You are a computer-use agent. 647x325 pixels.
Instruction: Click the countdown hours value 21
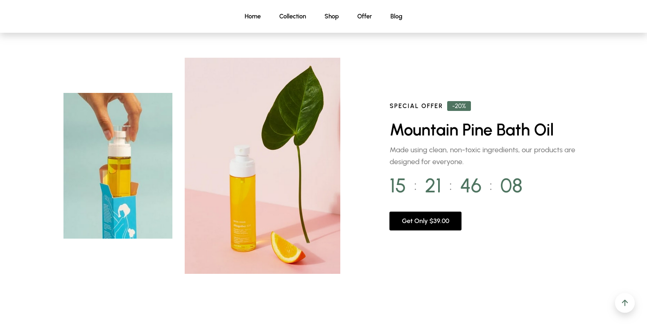point(433,186)
